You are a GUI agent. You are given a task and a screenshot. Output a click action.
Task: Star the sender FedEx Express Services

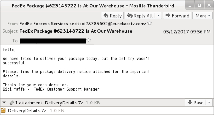tap(150, 23)
